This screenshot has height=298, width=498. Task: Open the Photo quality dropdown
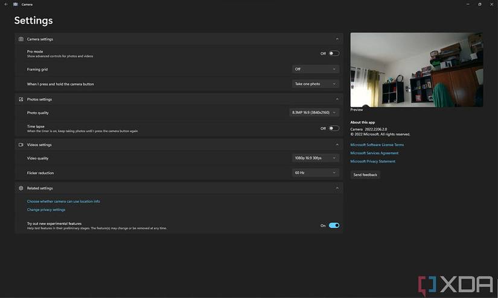(314, 113)
